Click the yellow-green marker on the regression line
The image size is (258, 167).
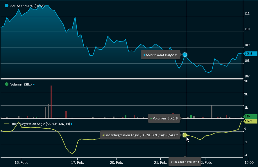point(185,135)
